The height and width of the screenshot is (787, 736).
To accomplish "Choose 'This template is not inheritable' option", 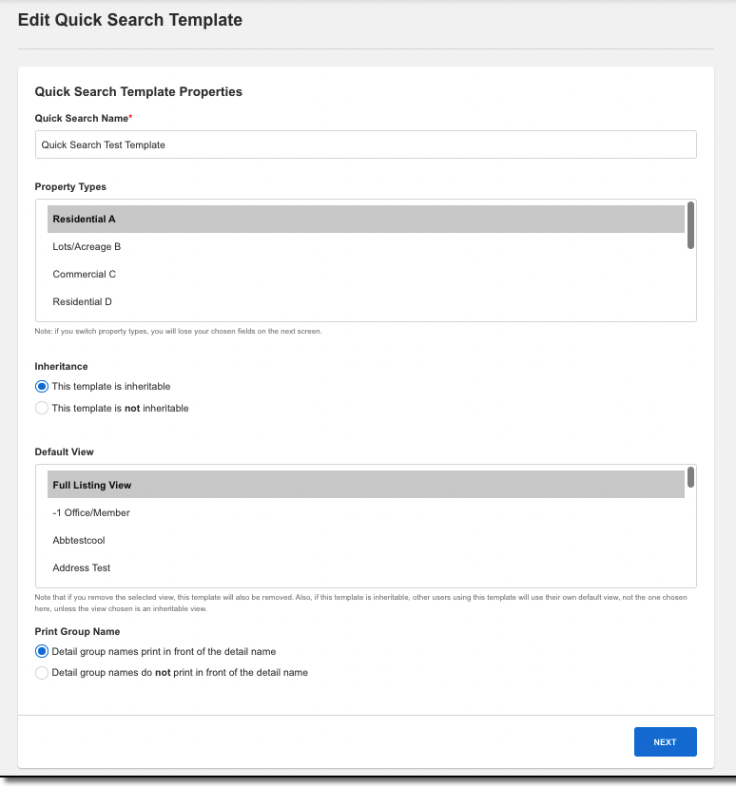I will [40, 407].
